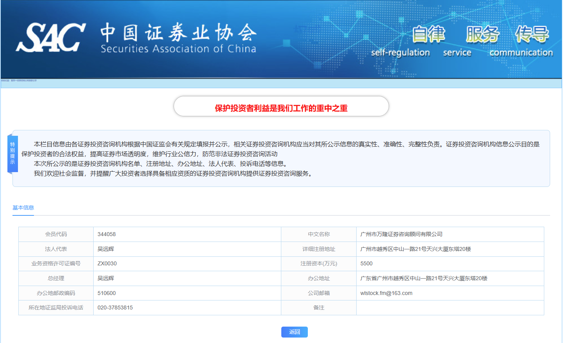The width and height of the screenshot is (563, 343).
Task: Click the SAC logo in the header
Action: click(51, 37)
